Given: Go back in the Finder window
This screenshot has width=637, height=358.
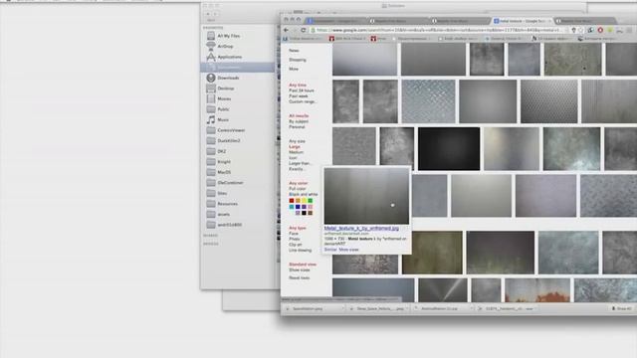Looking at the screenshot, I should pyautogui.click(x=208, y=14).
